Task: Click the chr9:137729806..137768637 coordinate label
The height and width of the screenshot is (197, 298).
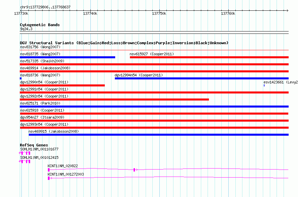Action: 45,7
